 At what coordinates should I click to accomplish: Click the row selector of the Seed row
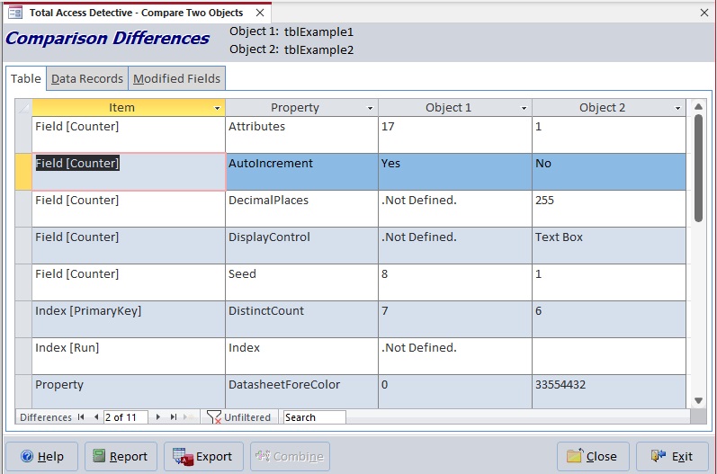point(23,282)
